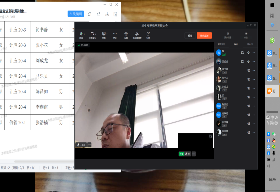Click table cell 张小花

point(42,45)
